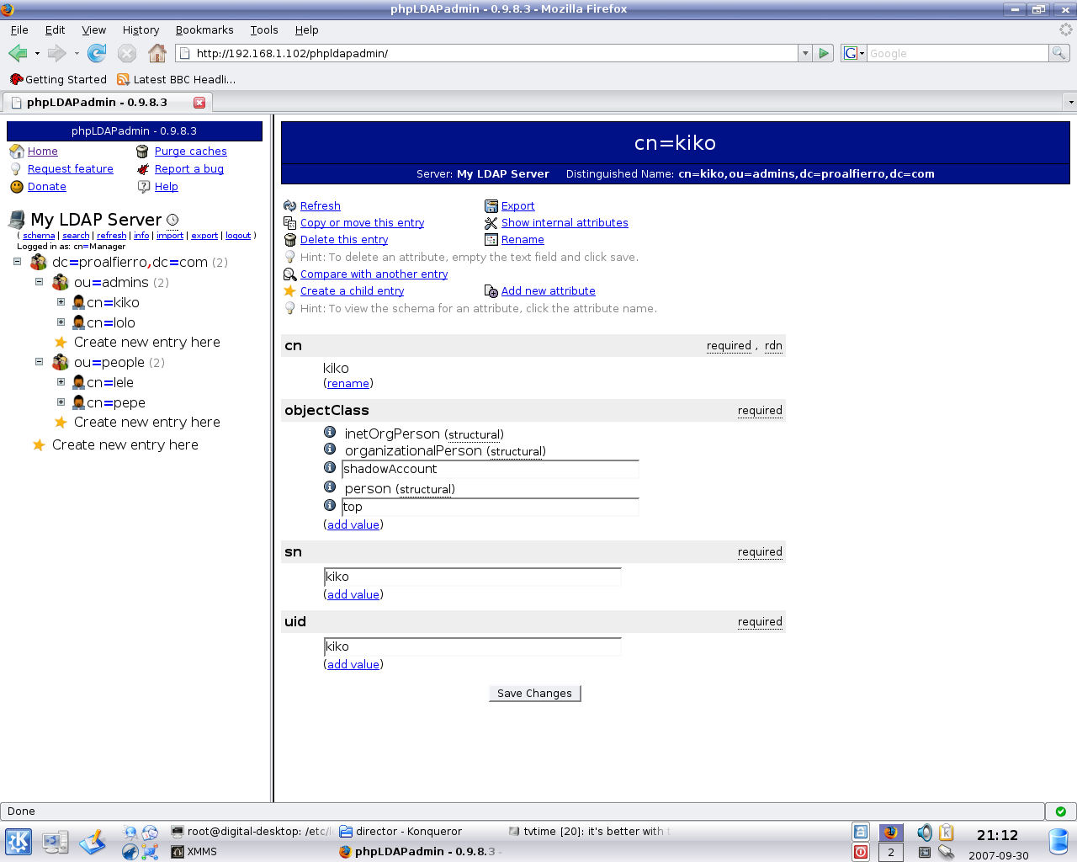Click the Save Changes button

point(534,694)
